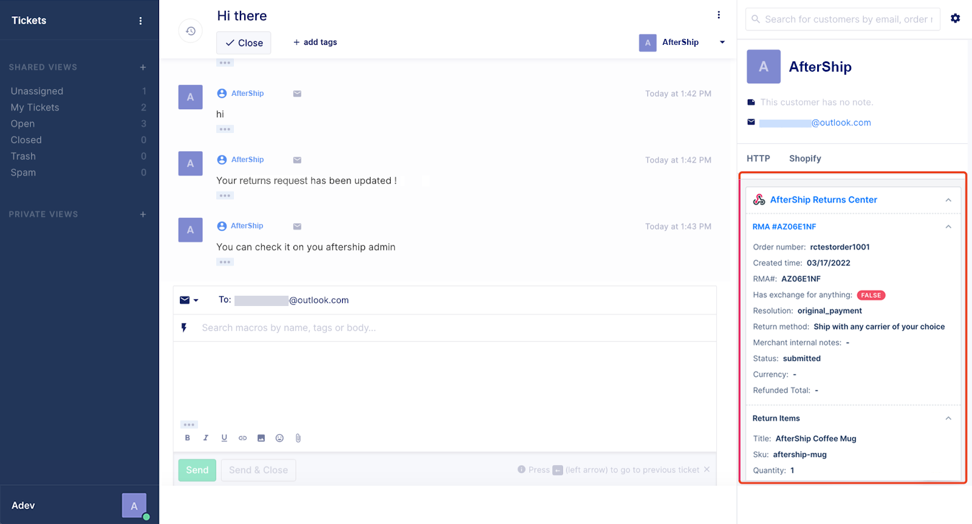
Task: Apply bold formatting in reply editor
Action: pos(187,438)
